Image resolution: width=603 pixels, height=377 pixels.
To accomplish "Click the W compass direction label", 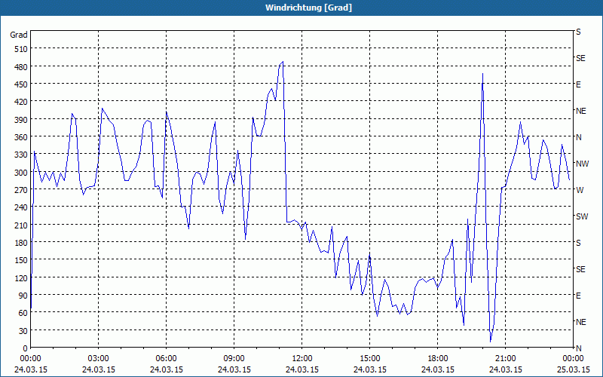I will 580,190.
